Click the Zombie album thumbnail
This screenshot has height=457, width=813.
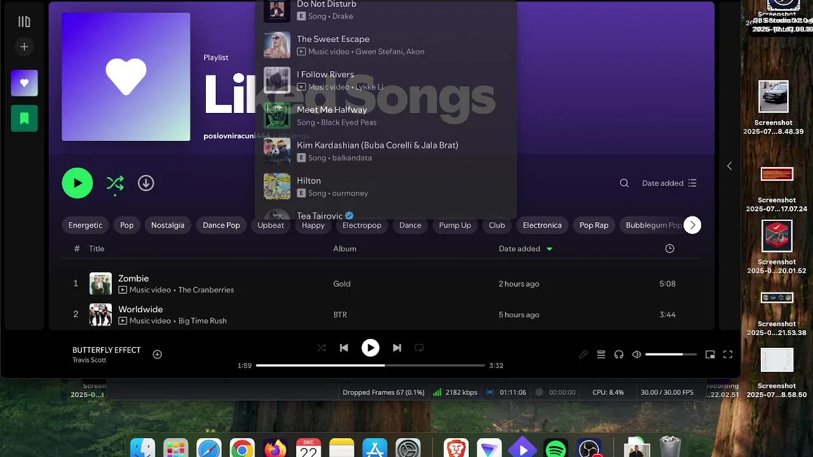(x=100, y=284)
